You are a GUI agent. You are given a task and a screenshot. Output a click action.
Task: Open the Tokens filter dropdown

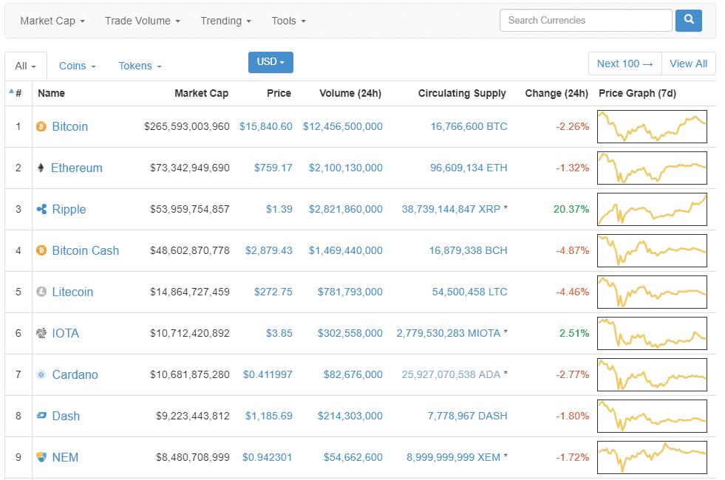click(140, 66)
